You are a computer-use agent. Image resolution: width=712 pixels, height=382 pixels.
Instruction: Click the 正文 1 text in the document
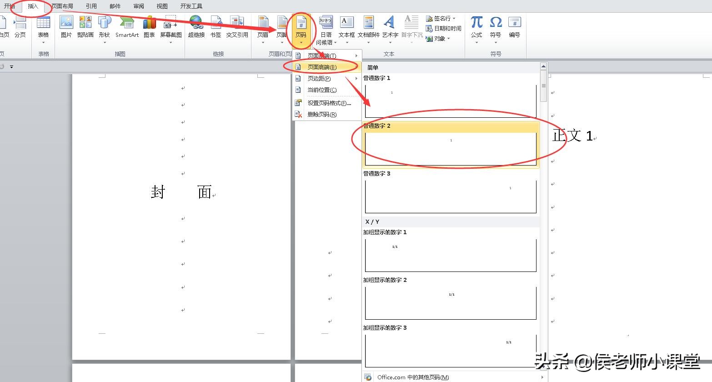coord(573,136)
